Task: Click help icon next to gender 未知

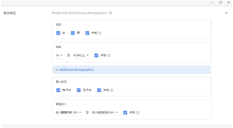Action: [100, 33]
